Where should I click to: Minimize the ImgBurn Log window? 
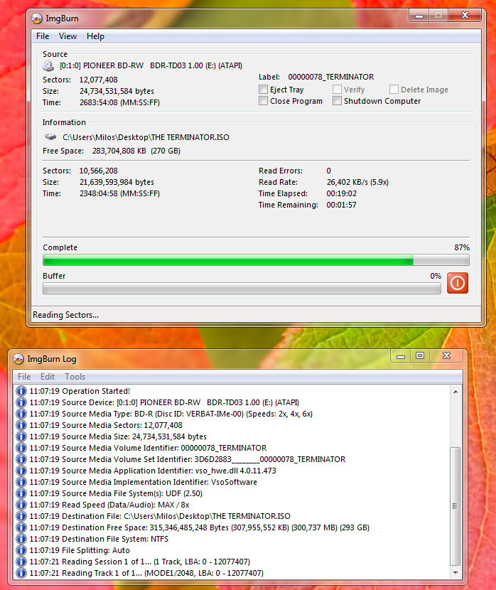click(x=401, y=356)
